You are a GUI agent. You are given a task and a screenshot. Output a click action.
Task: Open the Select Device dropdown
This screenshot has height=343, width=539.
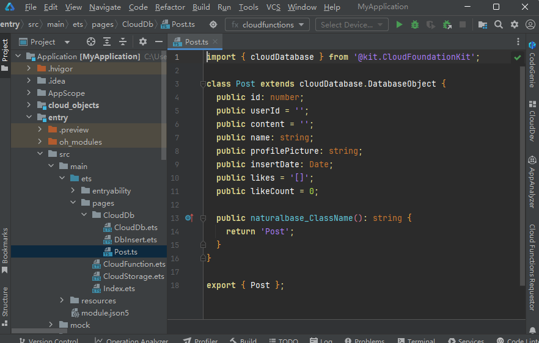coord(351,25)
